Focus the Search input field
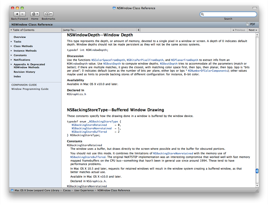 click(x=228, y=14)
